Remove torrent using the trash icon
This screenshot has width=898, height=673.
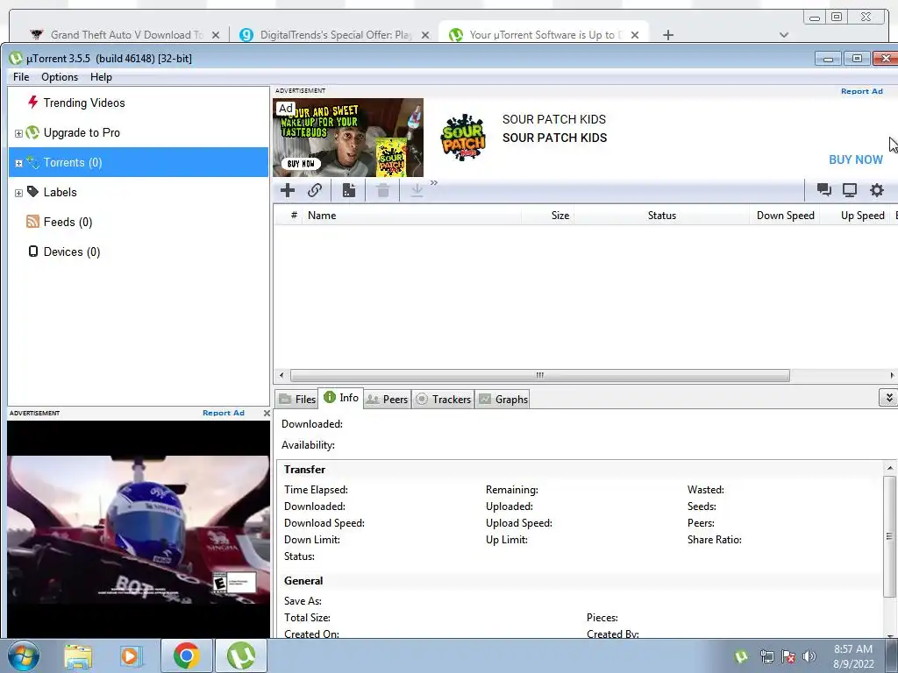(383, 190)
